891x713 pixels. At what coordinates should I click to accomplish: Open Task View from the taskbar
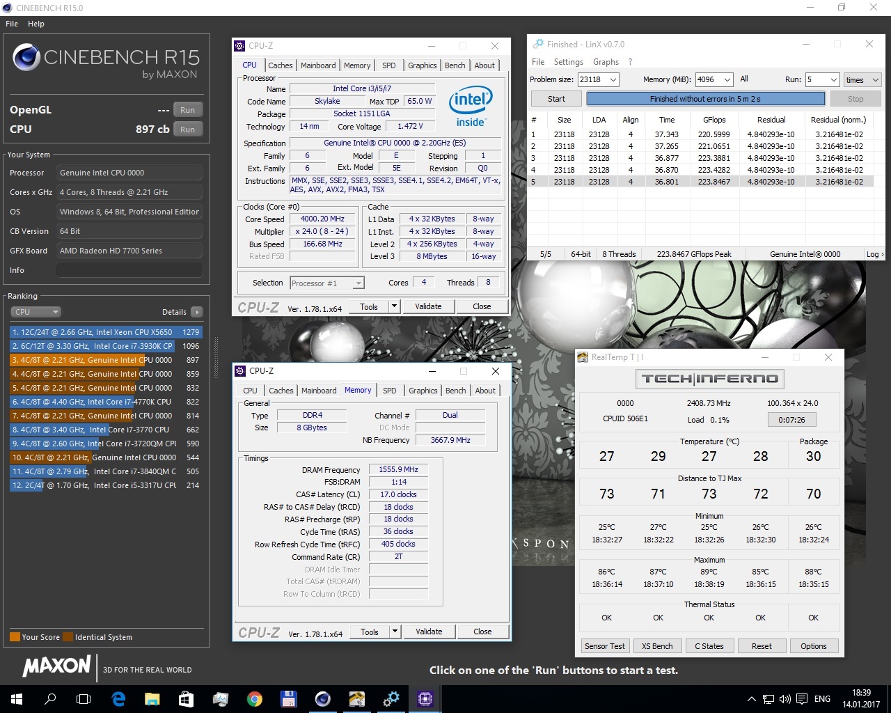point(84,698)
